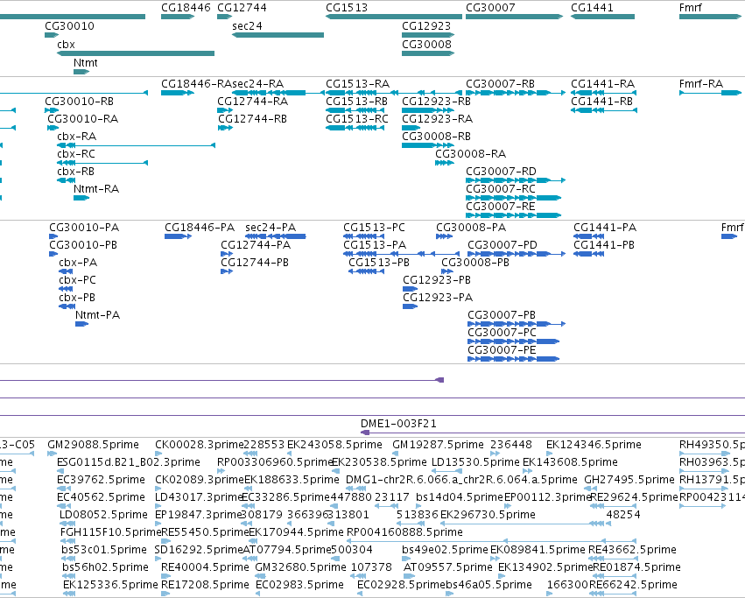Image resolution: width=745 pixels, height=598 pixels.
Task: Select EST EK243058.5prime
Action: tap(334, 445)
